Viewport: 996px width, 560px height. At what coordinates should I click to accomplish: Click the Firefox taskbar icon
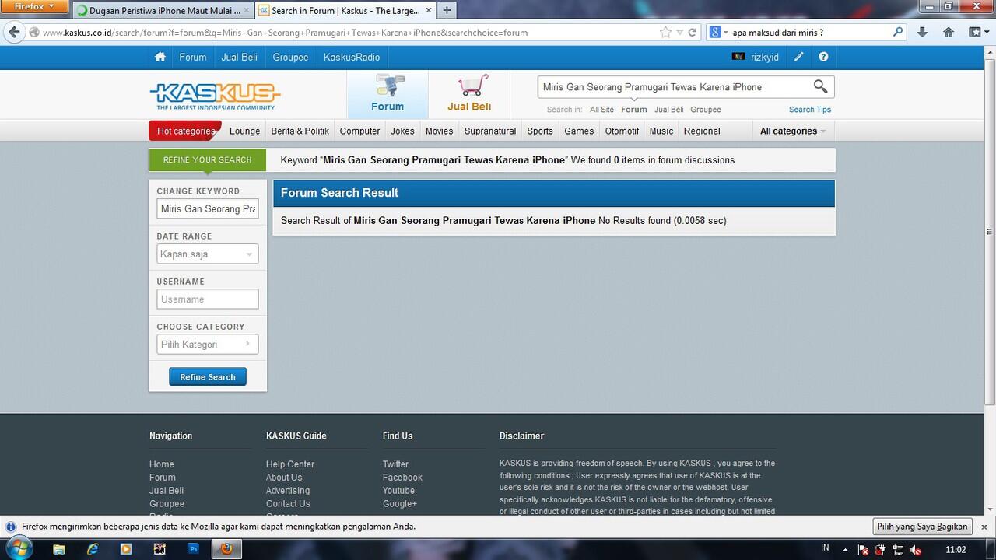click(226, 549)
